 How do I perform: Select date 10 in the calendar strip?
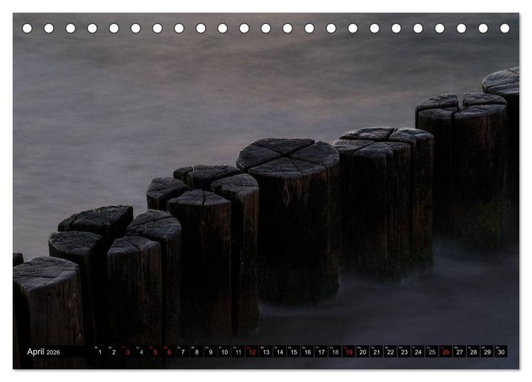[x=225, y=351]
